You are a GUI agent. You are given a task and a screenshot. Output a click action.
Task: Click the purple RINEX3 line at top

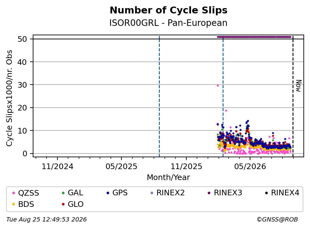[254, 37]
